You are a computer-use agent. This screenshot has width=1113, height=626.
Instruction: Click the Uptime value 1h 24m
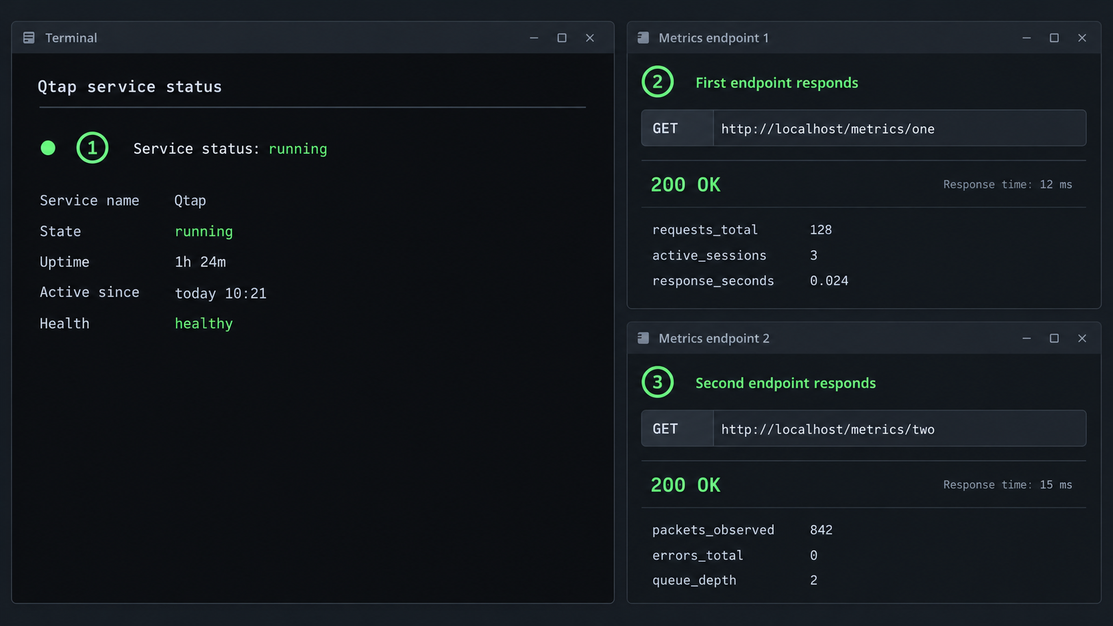[x=200, y=261]
